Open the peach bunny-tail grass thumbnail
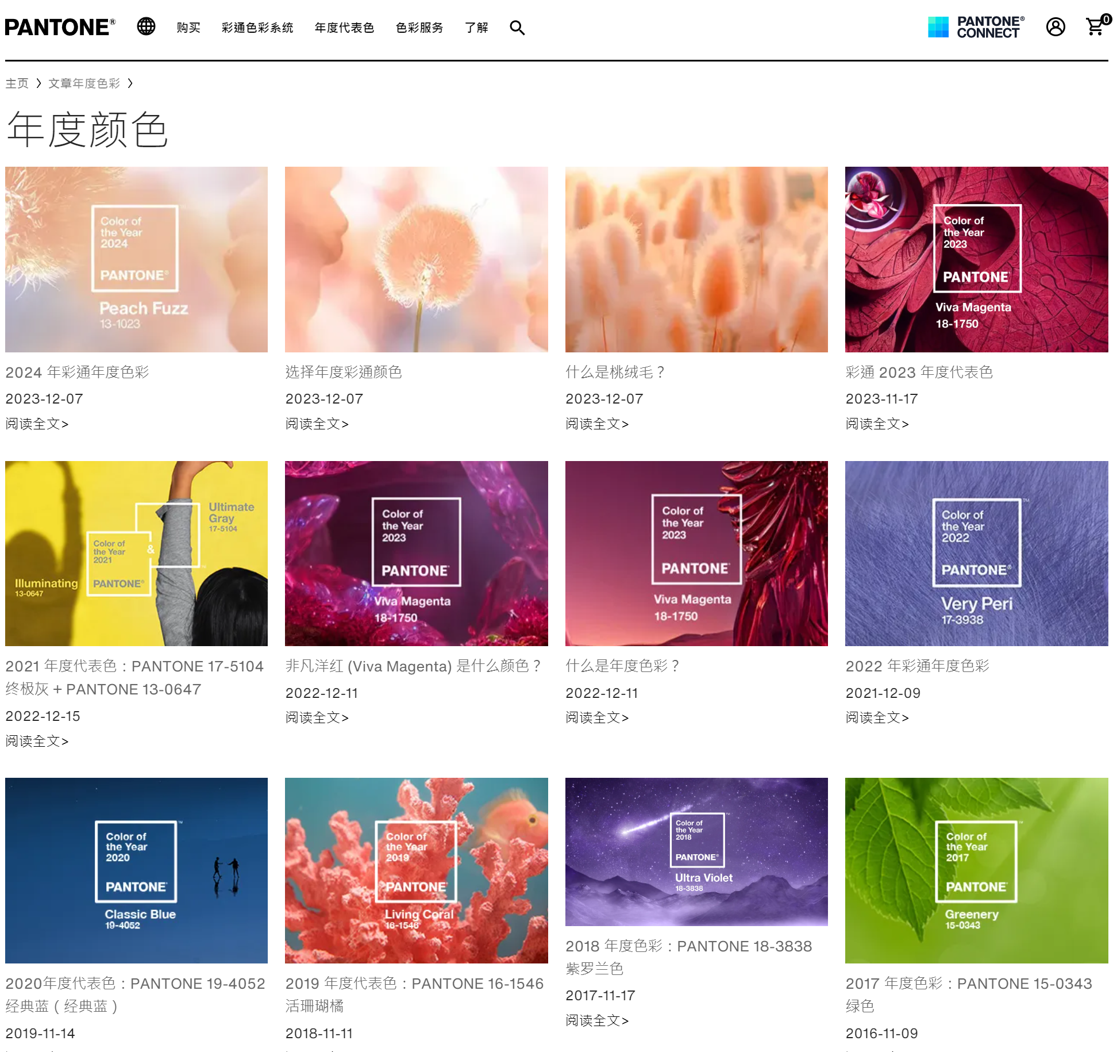The height and width of the screenshot is (1052, 1117). tap(696, 259)
